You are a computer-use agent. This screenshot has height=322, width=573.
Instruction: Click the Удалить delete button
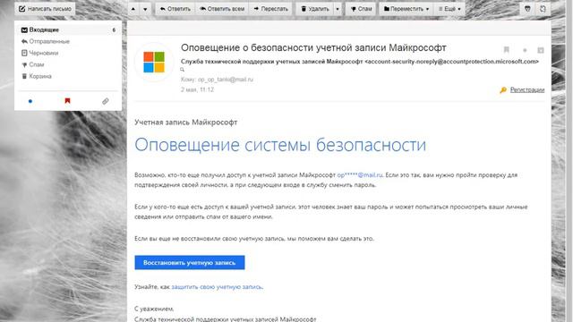click(314, 9)
